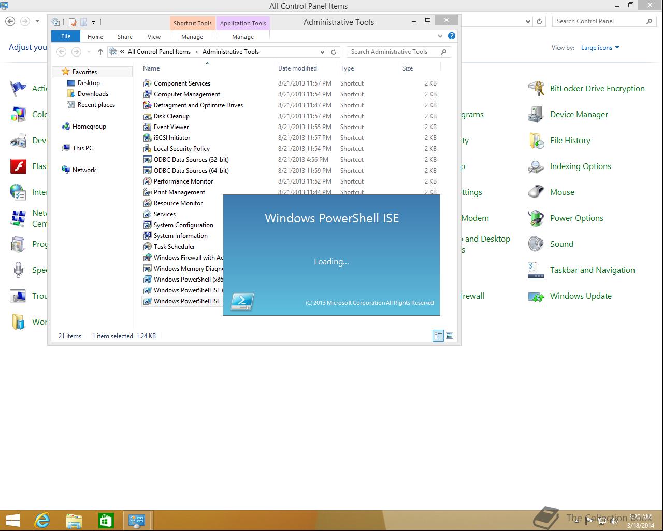This screenshot has height=531, width=663.
Task: Select Event Viewer shortcut icon
Action: [x=148, y=127]
